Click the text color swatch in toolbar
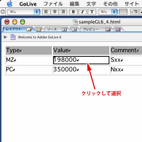This screenshot has height=142, width=142. 123,12
